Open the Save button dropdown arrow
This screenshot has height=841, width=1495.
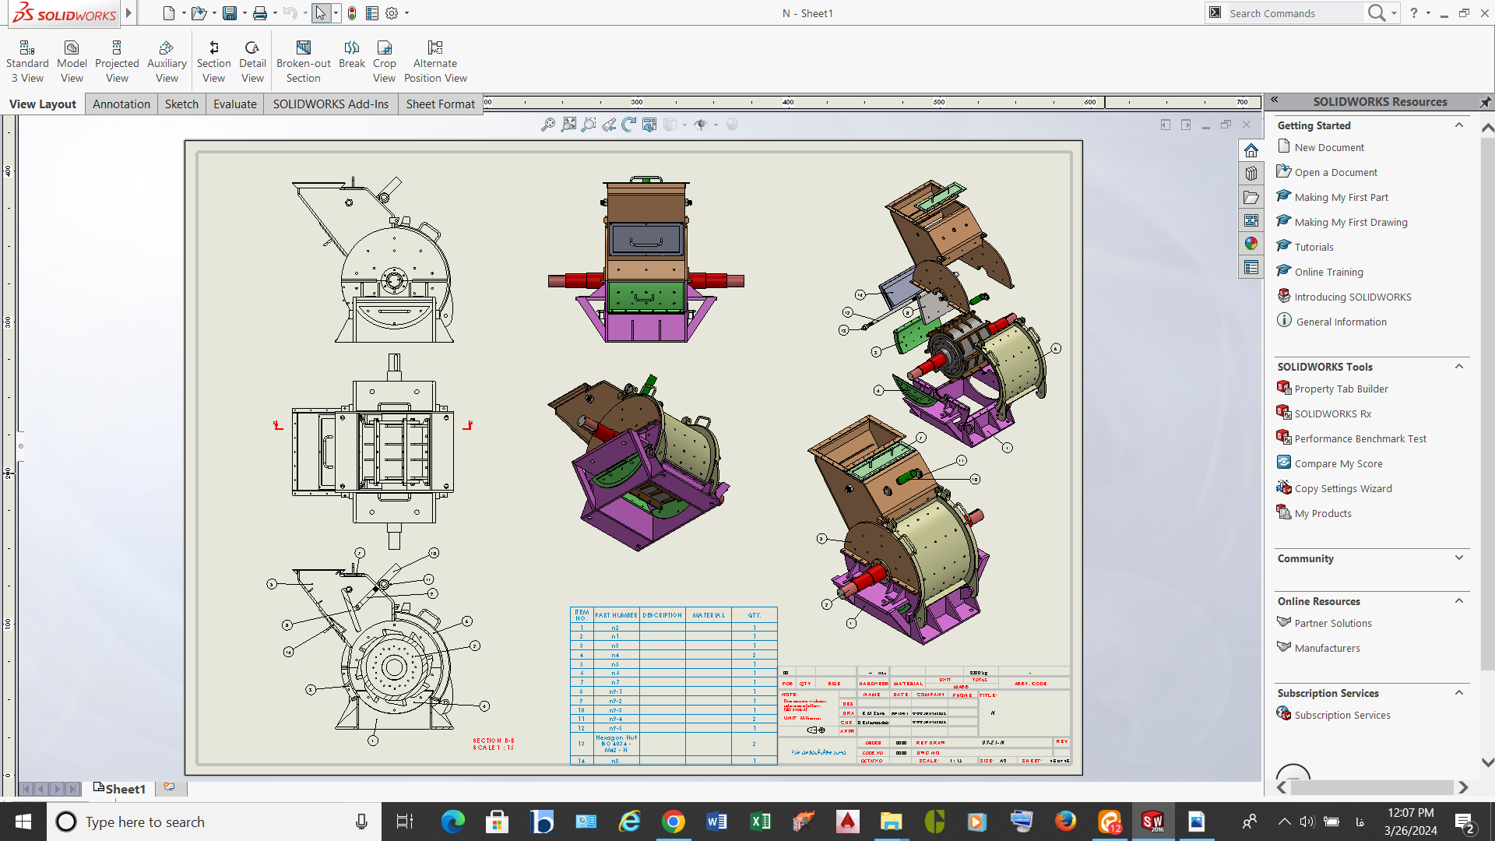[x=244, y=13]
